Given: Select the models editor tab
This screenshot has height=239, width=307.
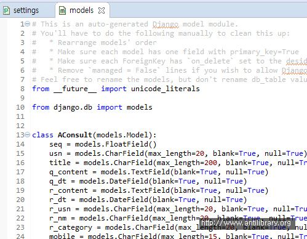Looking at the screenshot, I should [x=82, y=10].
